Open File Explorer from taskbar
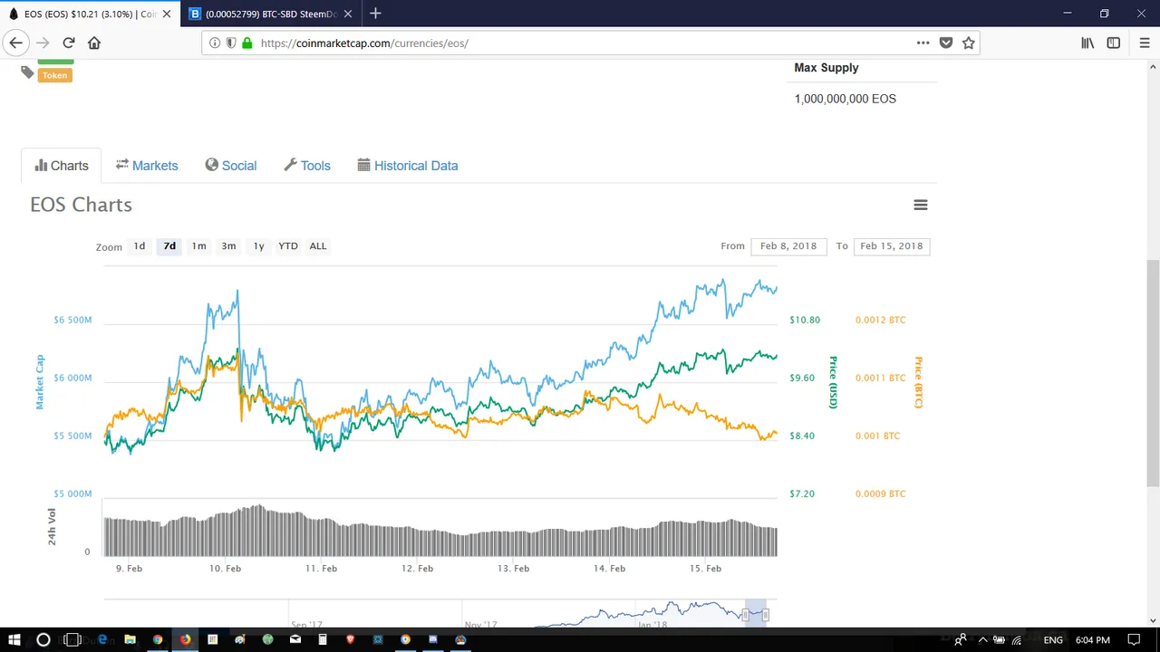This screenshot has height=652, width=1160. click(130, 639)
